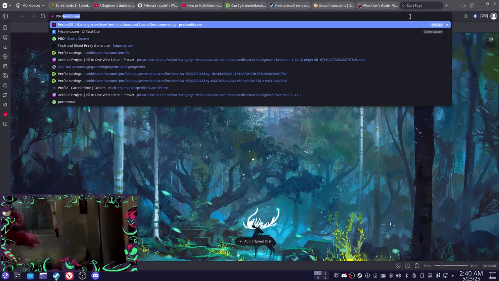Viewport: 499px width, 281px height.
Task: Open warframe.market CarrekPrime profile suggestion
Action: [x=250, y=88]
